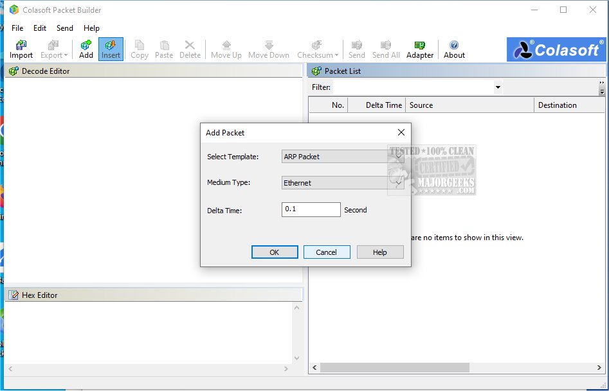609x391 pixels.
Task: Open the Select Template dropdown
Action: click(x=399, y=156)
